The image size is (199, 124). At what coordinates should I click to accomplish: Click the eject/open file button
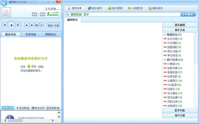27,25
